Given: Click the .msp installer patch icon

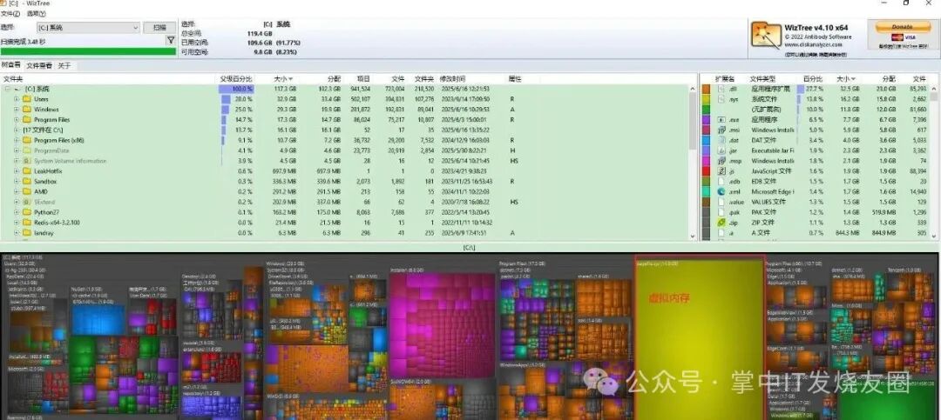Looking at the screenshot, I should pos(722,161).
